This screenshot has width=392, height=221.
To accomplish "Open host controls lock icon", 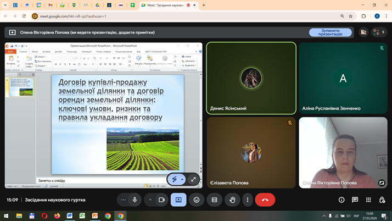I will [x=382, y=200].
